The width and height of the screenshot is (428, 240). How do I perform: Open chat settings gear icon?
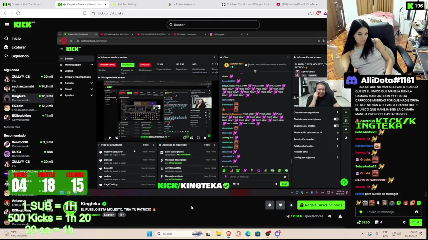pos(404,222)
